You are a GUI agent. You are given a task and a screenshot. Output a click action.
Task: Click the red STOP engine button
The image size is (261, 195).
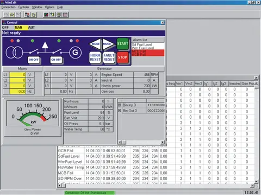point(122,57)
